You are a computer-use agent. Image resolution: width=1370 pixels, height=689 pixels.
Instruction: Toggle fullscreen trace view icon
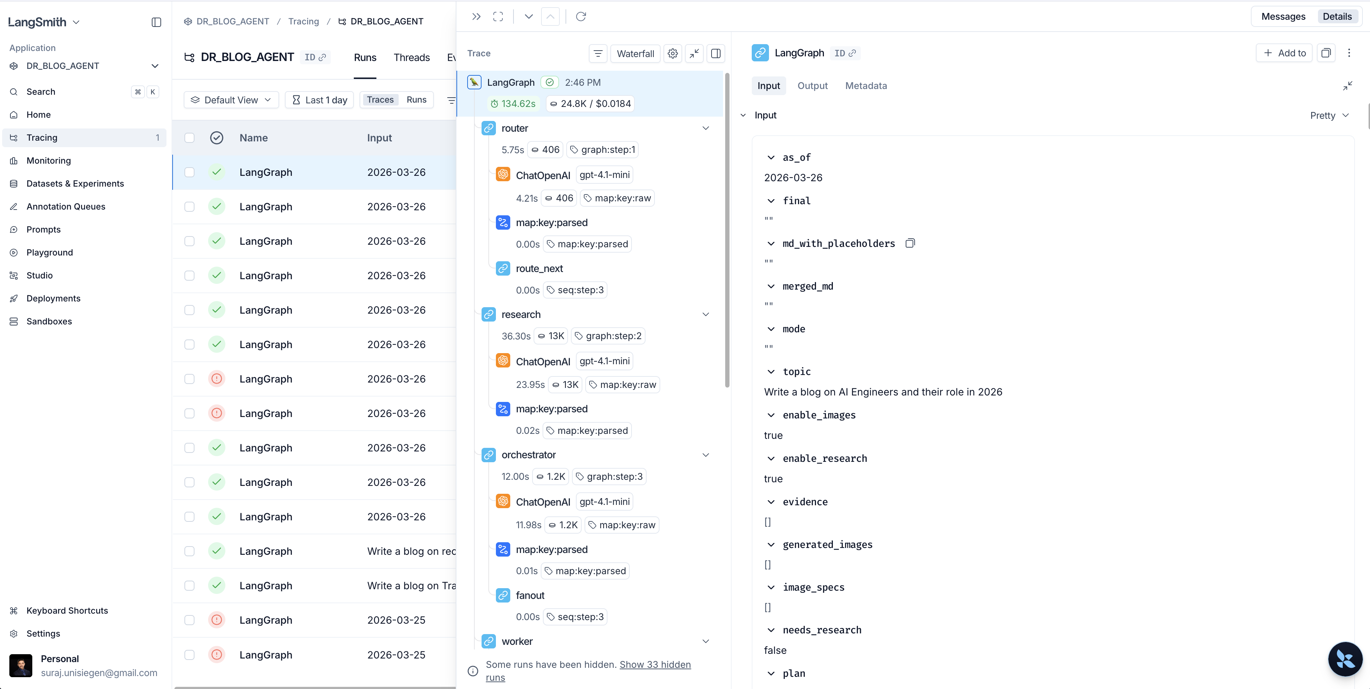498,17
